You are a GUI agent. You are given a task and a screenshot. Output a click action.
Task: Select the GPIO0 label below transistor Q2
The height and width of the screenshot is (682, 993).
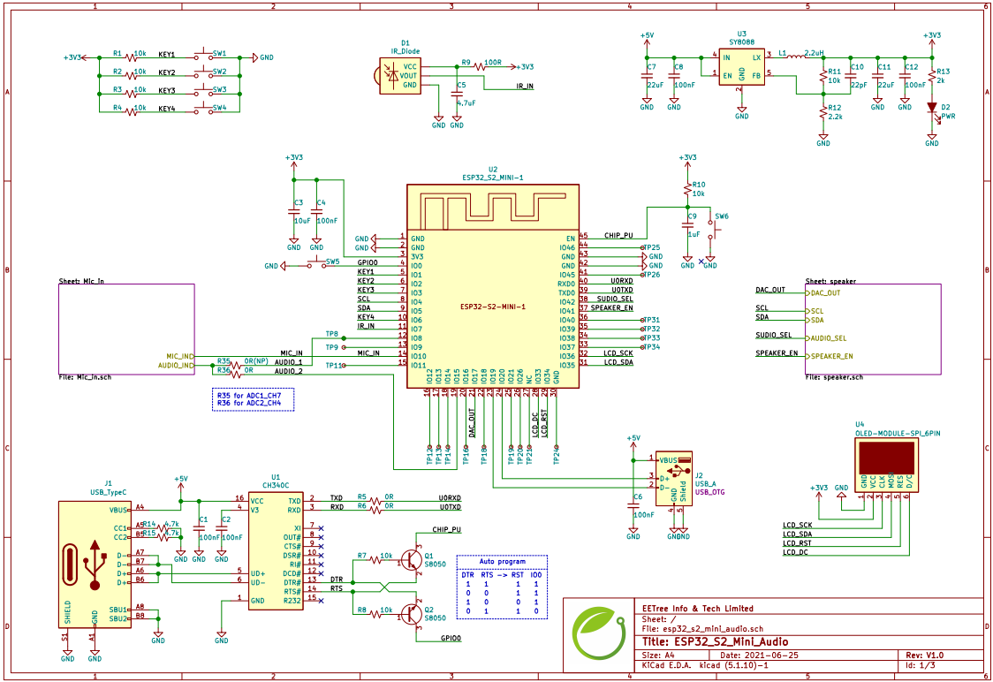[451, 639]
